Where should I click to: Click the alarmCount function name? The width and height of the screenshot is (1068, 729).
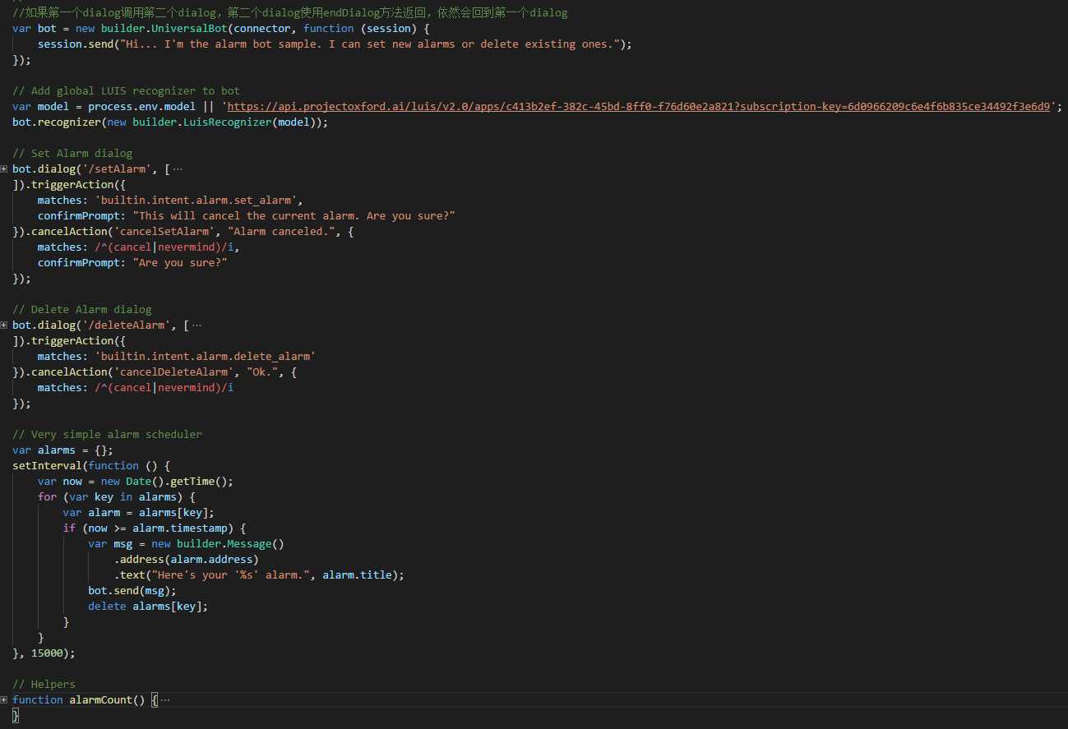[x=101, y=699]
